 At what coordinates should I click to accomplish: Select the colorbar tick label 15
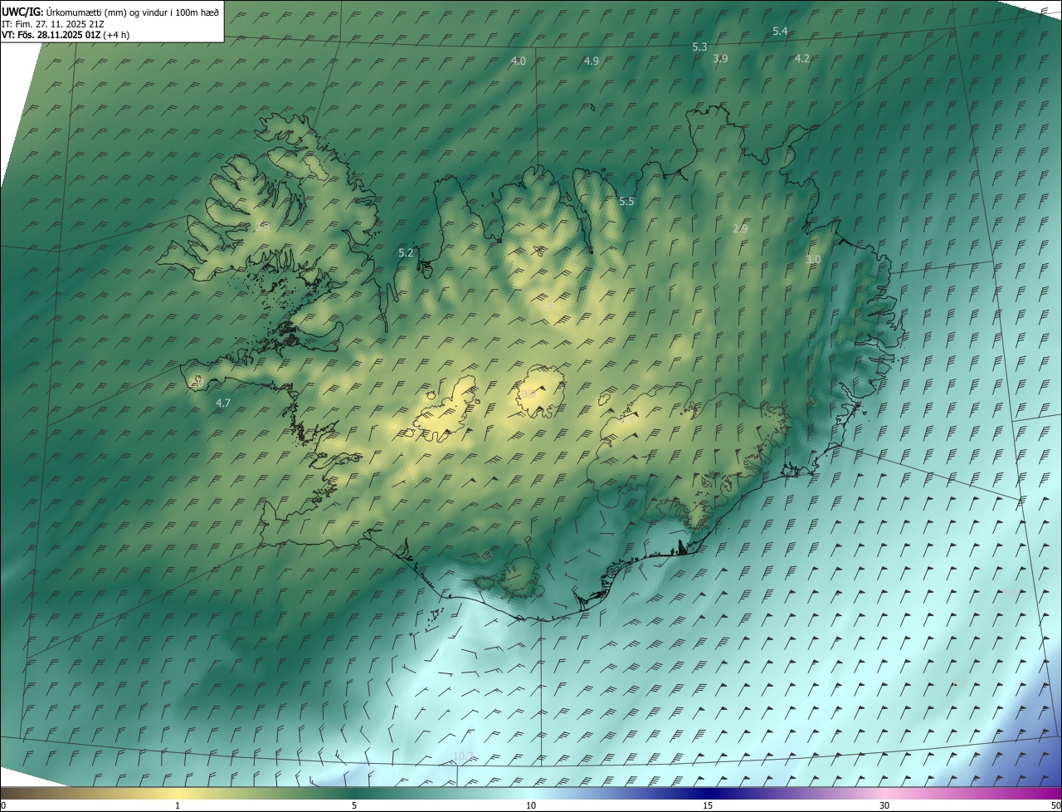tap(708, 805)
